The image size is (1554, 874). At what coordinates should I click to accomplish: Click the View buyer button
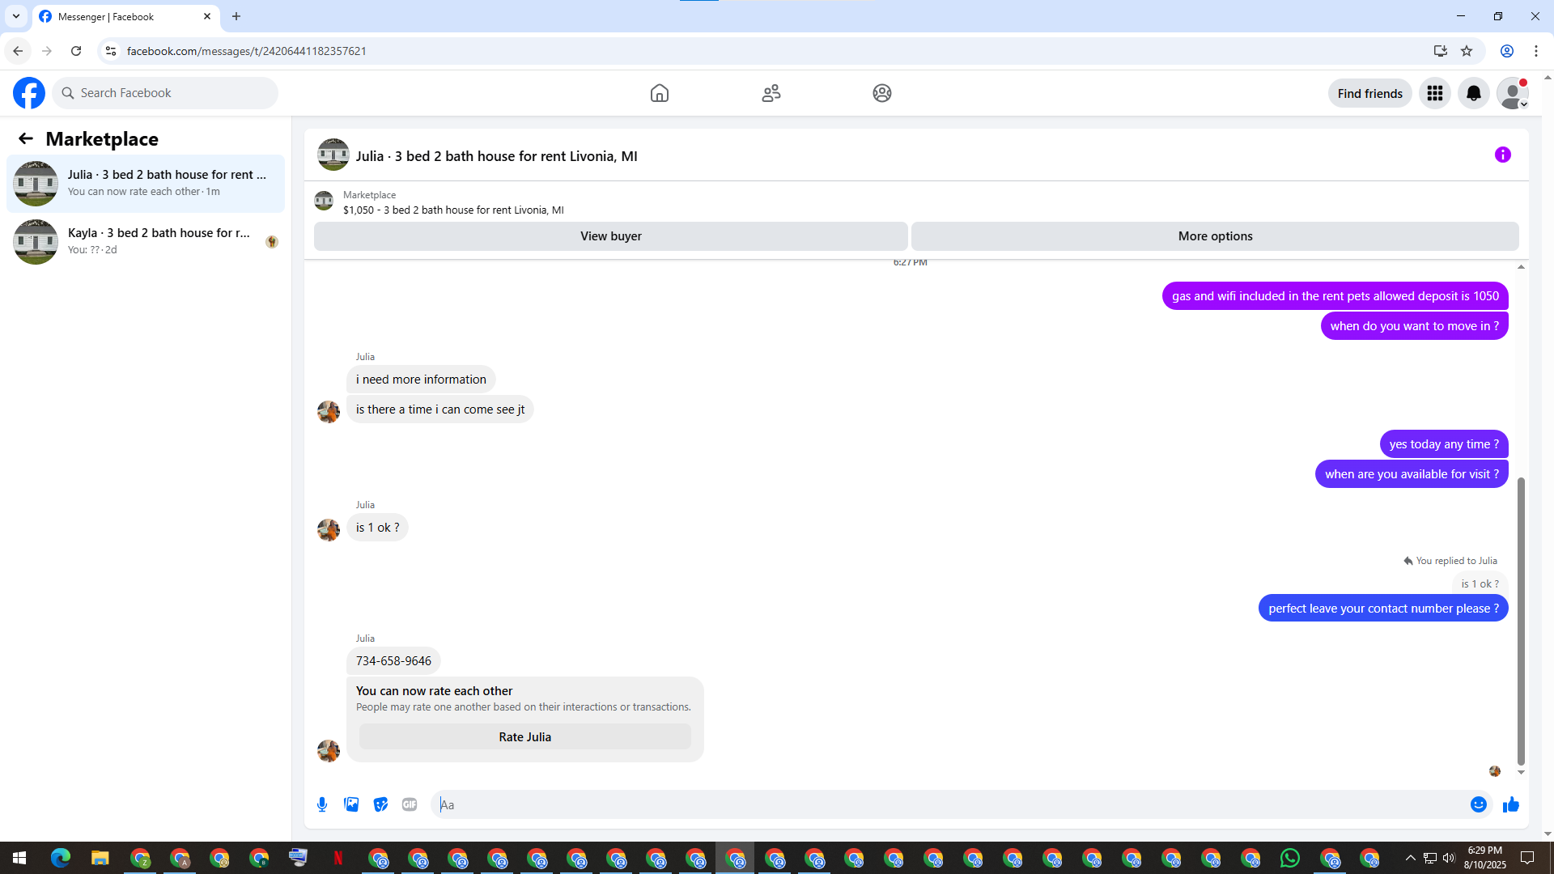click(610, 236)
